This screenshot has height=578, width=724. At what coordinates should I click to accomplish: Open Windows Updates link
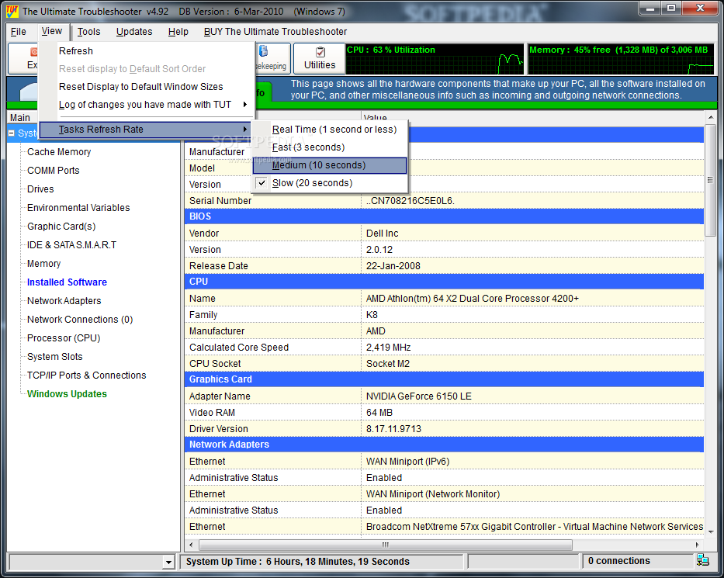[67, 394]
